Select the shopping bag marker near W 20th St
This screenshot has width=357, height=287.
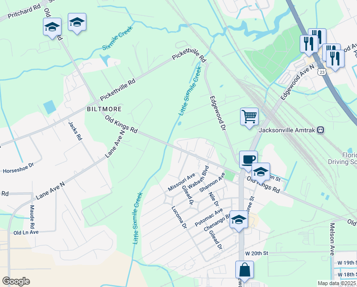[x=244, y=270]
